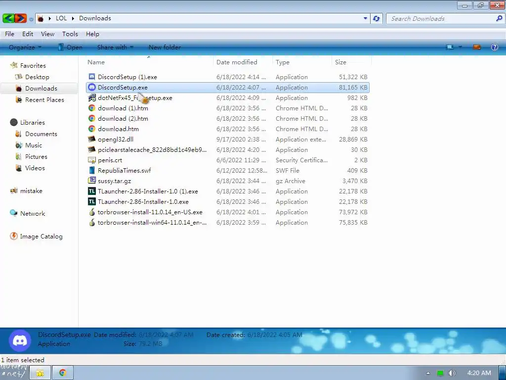
Task: Click the download (2).htm Chrome icon
Action: click(91, 118)
